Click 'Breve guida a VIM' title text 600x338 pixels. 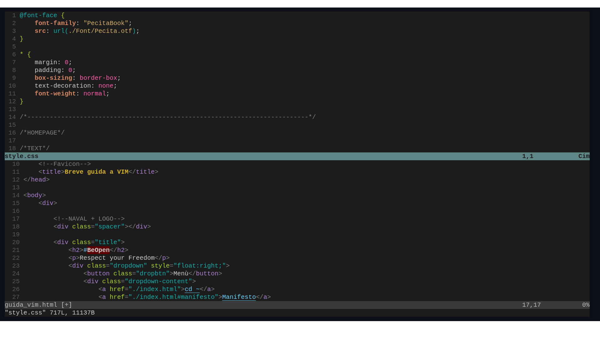pos(96,172)
